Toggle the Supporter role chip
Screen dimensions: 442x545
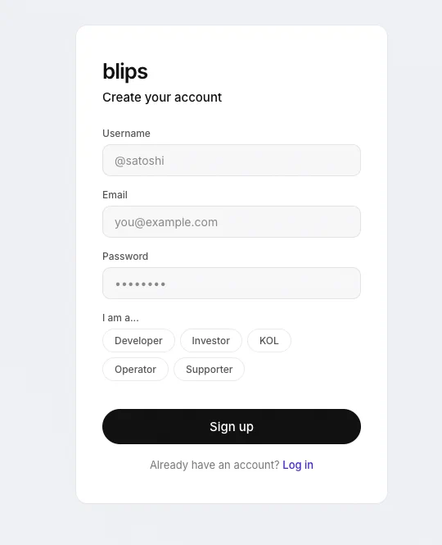[209, 369]
